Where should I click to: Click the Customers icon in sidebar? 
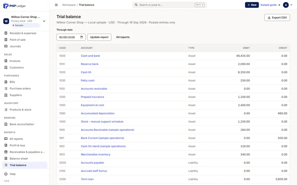tap(6, 67)
